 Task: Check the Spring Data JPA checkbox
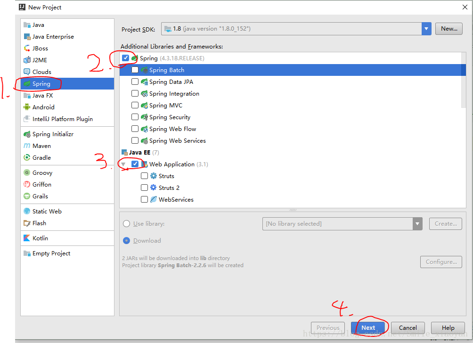pos(135,82)
